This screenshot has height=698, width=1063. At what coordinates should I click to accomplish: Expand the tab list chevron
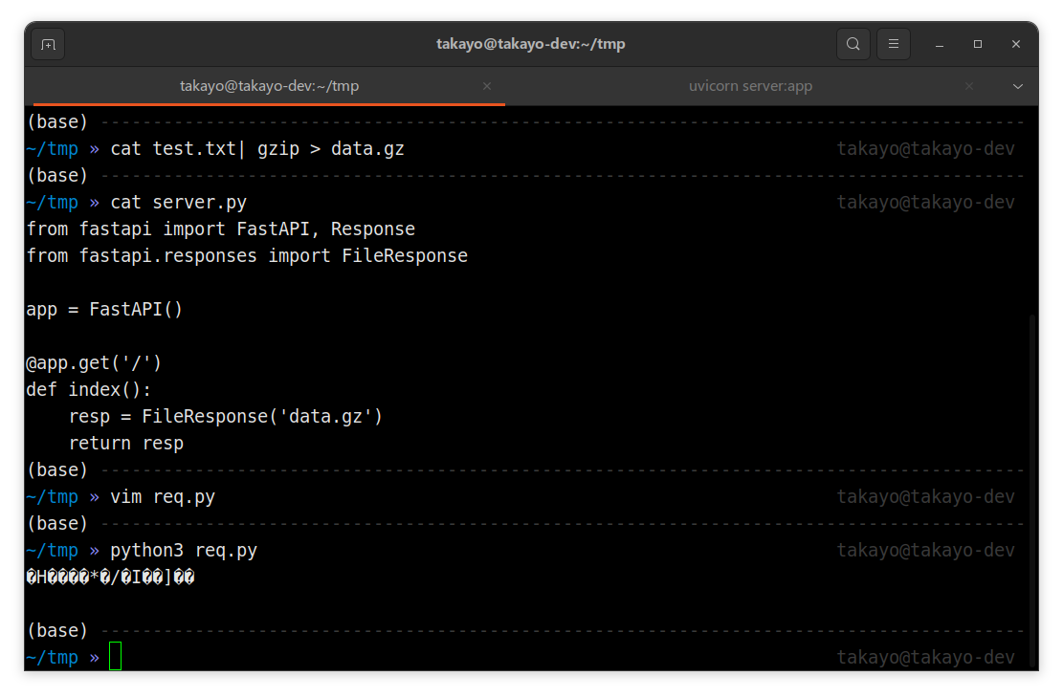coord(1018,86)
